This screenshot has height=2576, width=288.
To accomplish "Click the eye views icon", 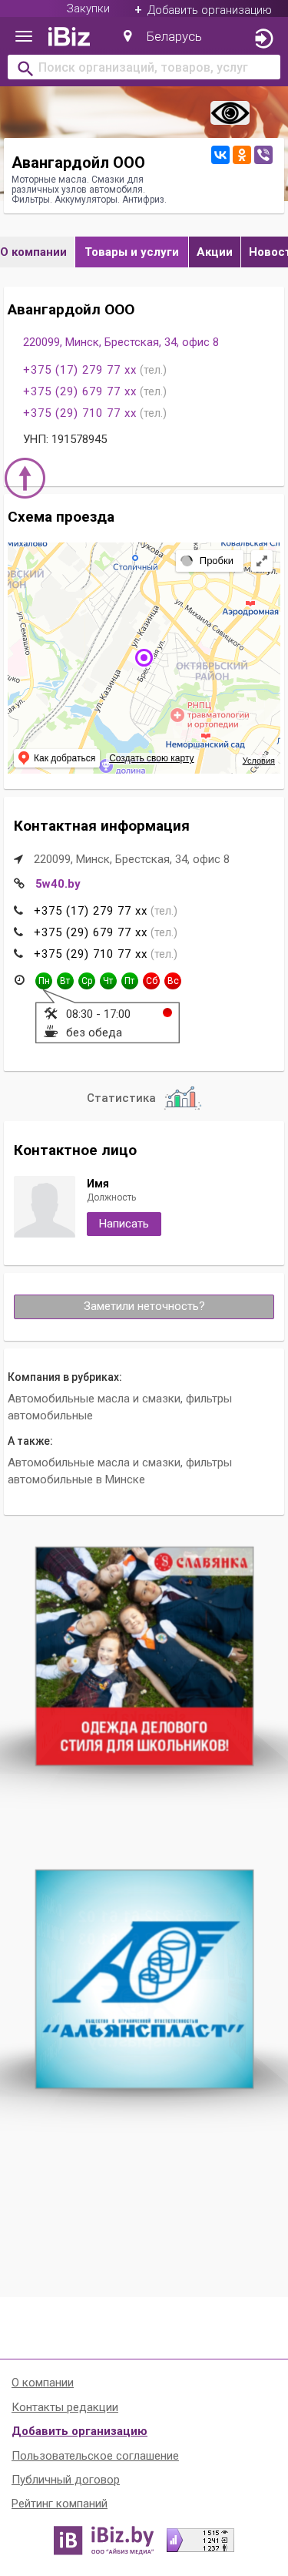I will coord(229,113).
